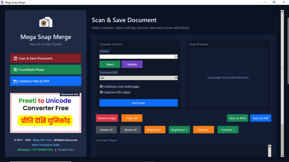The height and width of the screenshot is (162, 289).
Task: Disable Compress PDF output checkbox
Action: (101, 92)
